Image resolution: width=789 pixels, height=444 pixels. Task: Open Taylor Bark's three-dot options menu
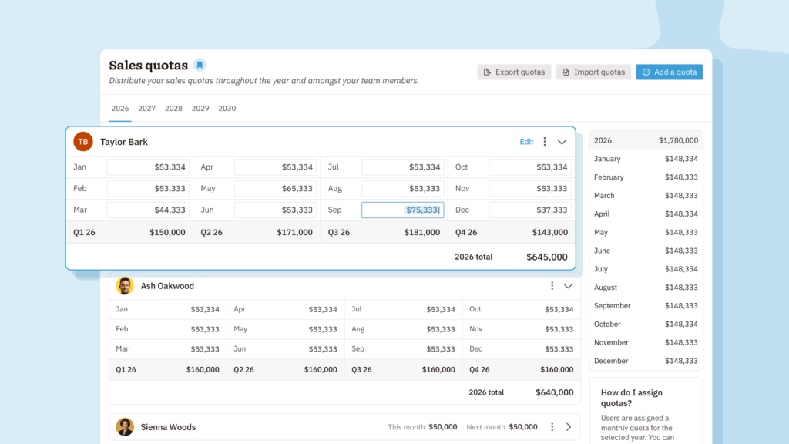[545, 142]
